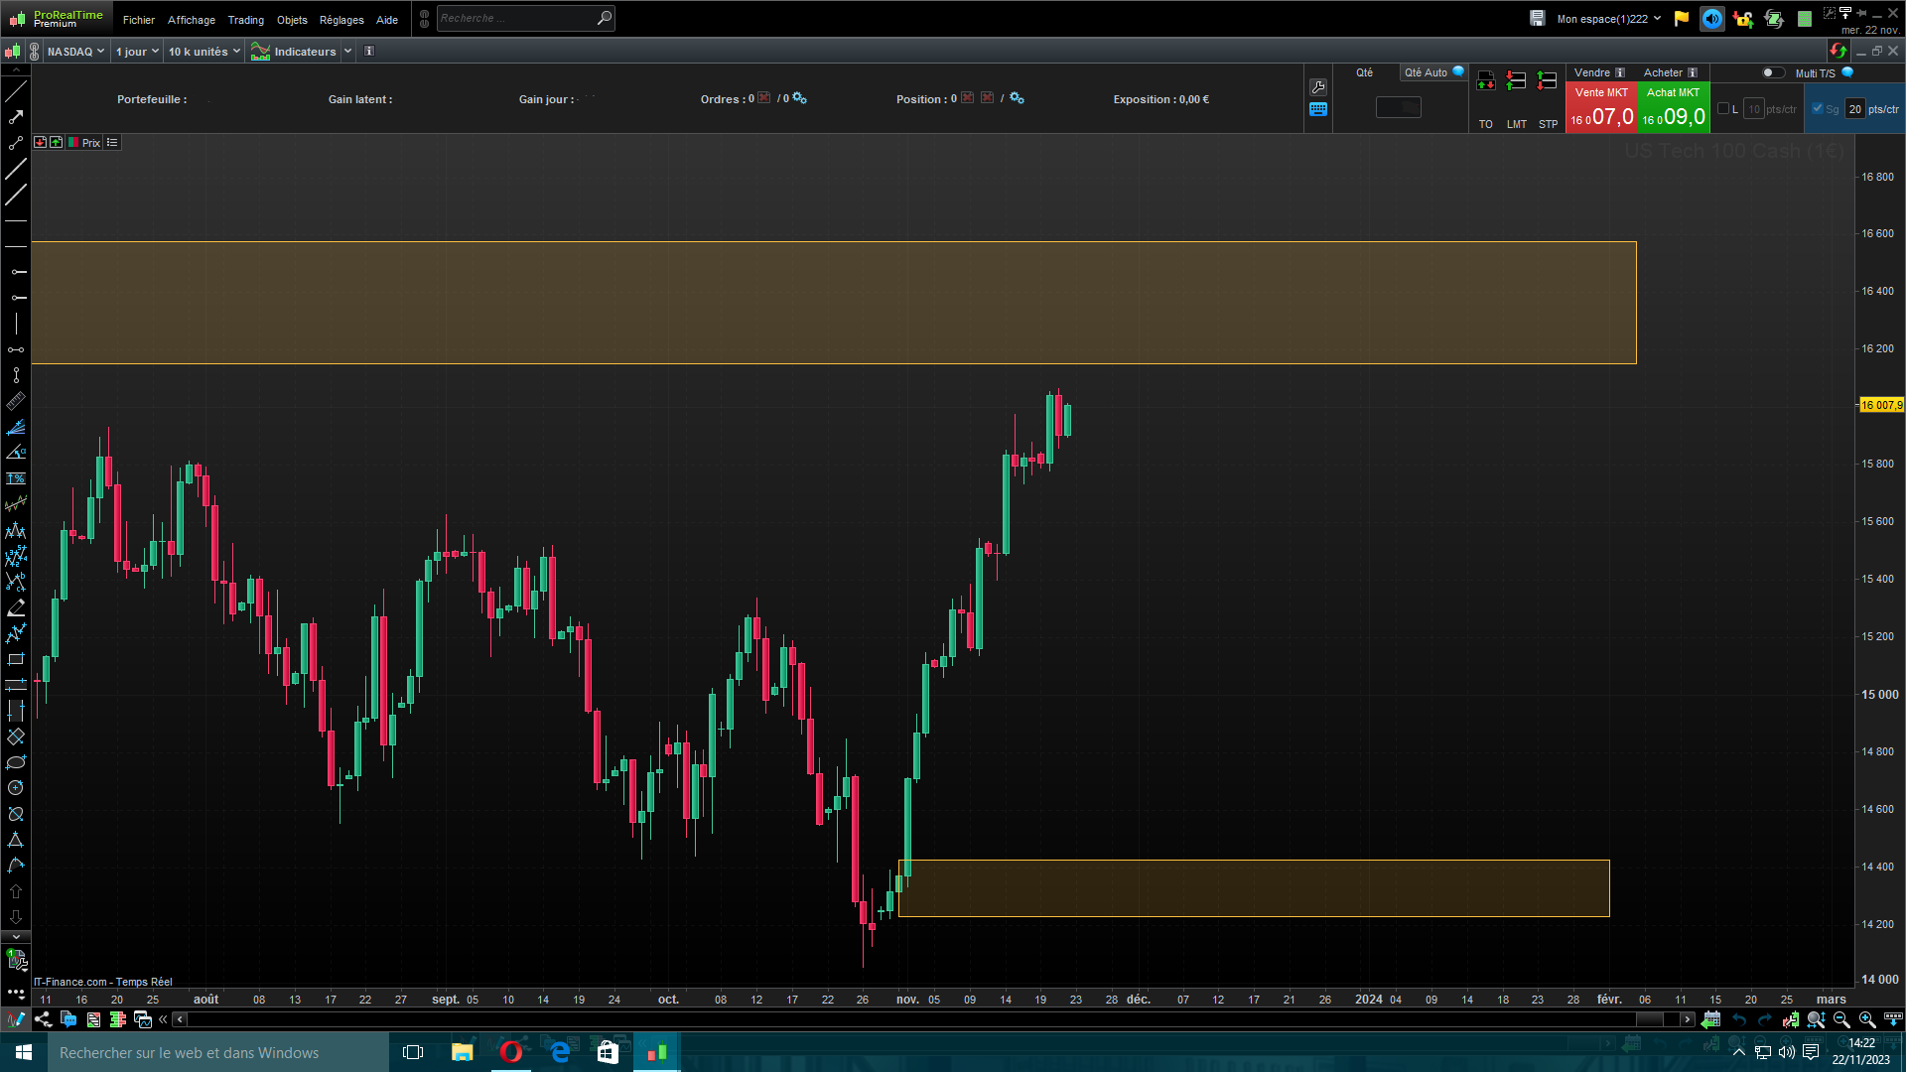Click the upper orange rectangle zone
This screenshot has width=1906, height=1072.
coord(834,303)
